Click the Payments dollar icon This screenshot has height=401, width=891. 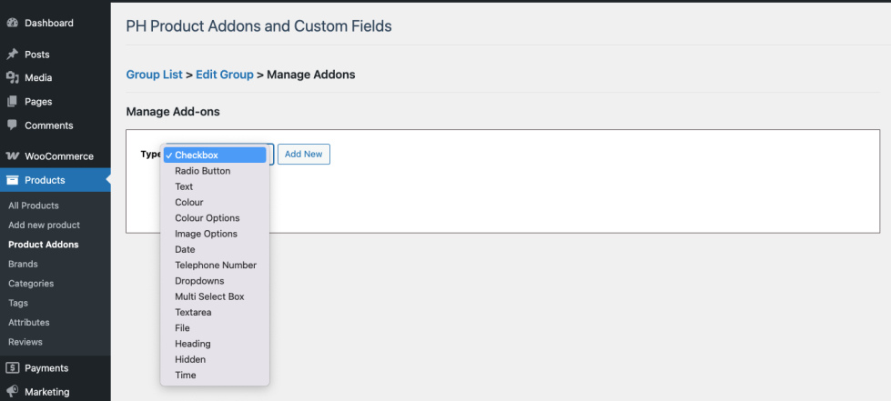pos(13,368)
